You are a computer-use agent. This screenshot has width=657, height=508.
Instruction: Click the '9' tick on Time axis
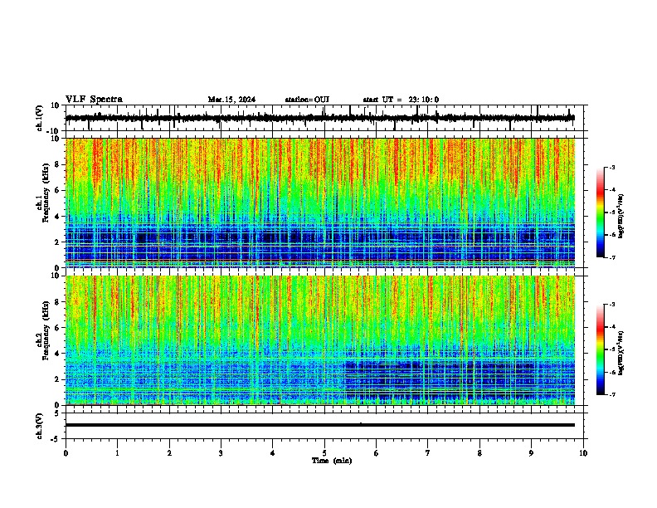(x=531, y=453)
